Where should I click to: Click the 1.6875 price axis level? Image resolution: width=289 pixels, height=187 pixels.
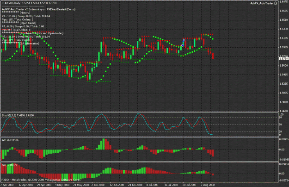[284, 2]
